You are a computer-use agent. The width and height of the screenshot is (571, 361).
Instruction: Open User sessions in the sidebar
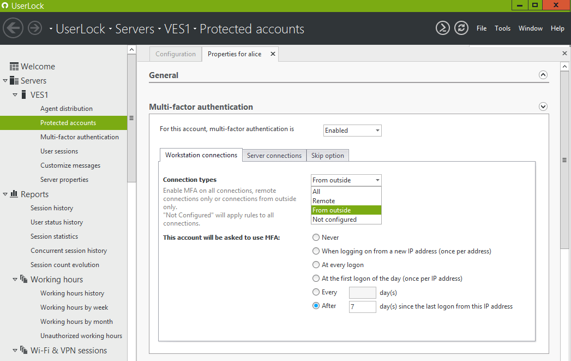59,151
